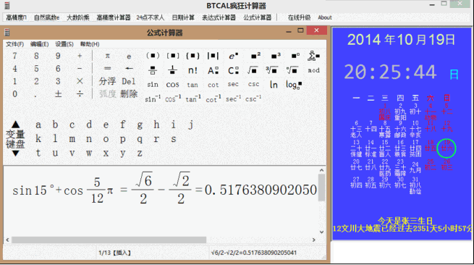Viewport: 474px width, 265px height.
Task: Open the 编辑(E) menu
Action: [39, 44]
